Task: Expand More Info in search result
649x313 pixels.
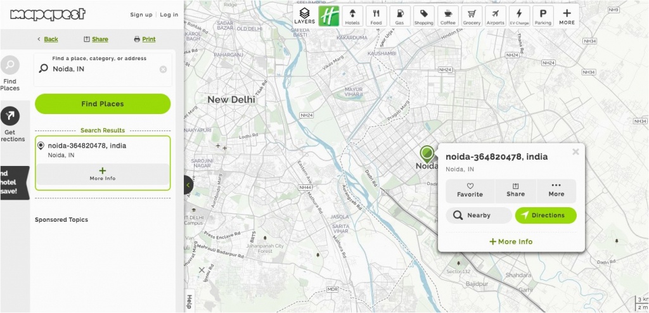Action: pyautogui.click(x=103, y=174)
